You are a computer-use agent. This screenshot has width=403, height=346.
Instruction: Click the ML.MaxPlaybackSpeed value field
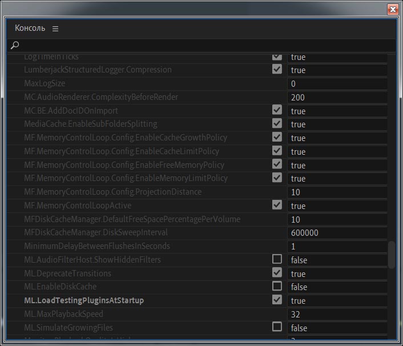click(x=337, y=315)
